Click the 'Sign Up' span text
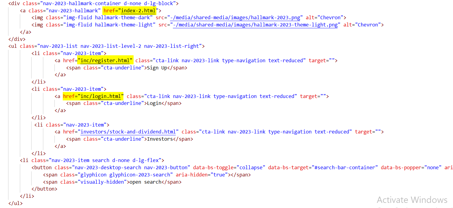The image size is (453, 208). (157, 68)
